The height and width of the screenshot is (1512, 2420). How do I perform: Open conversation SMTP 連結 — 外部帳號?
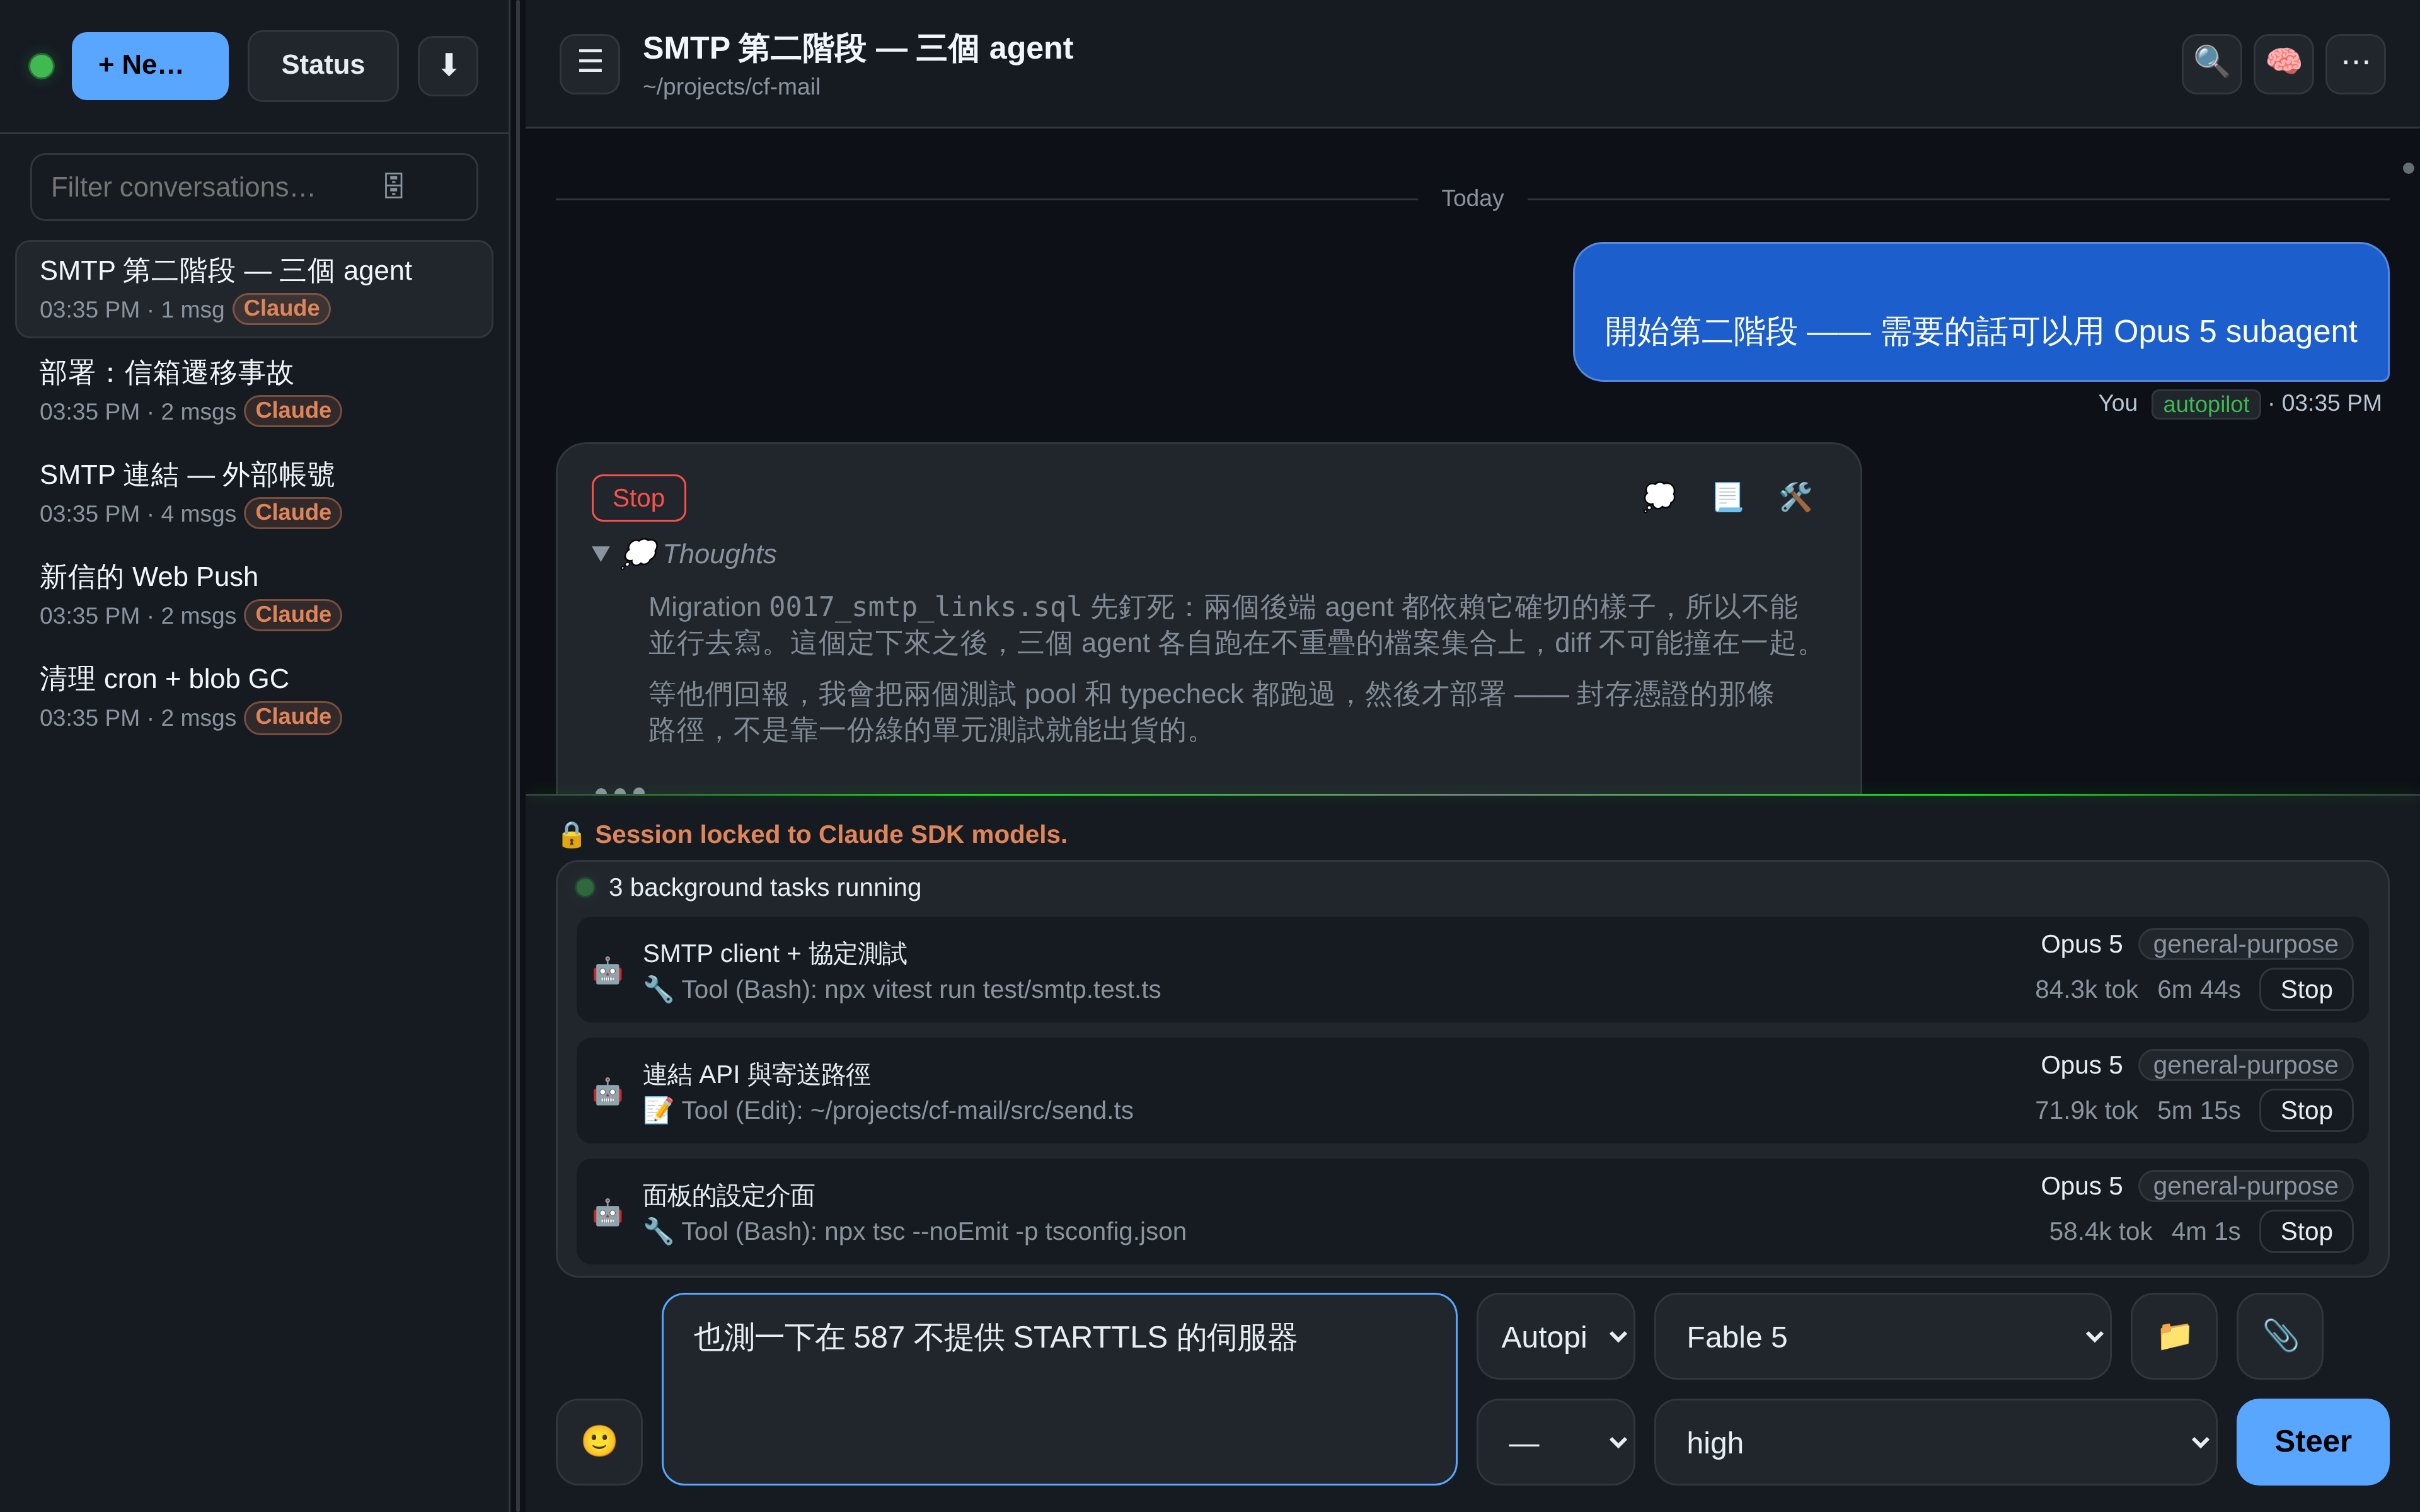(x=254, y=493)
